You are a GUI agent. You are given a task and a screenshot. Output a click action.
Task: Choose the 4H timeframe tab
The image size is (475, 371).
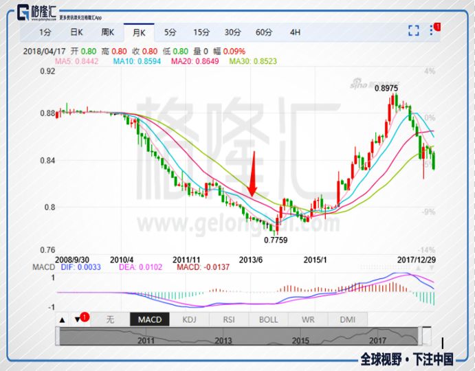pos(295,32)
